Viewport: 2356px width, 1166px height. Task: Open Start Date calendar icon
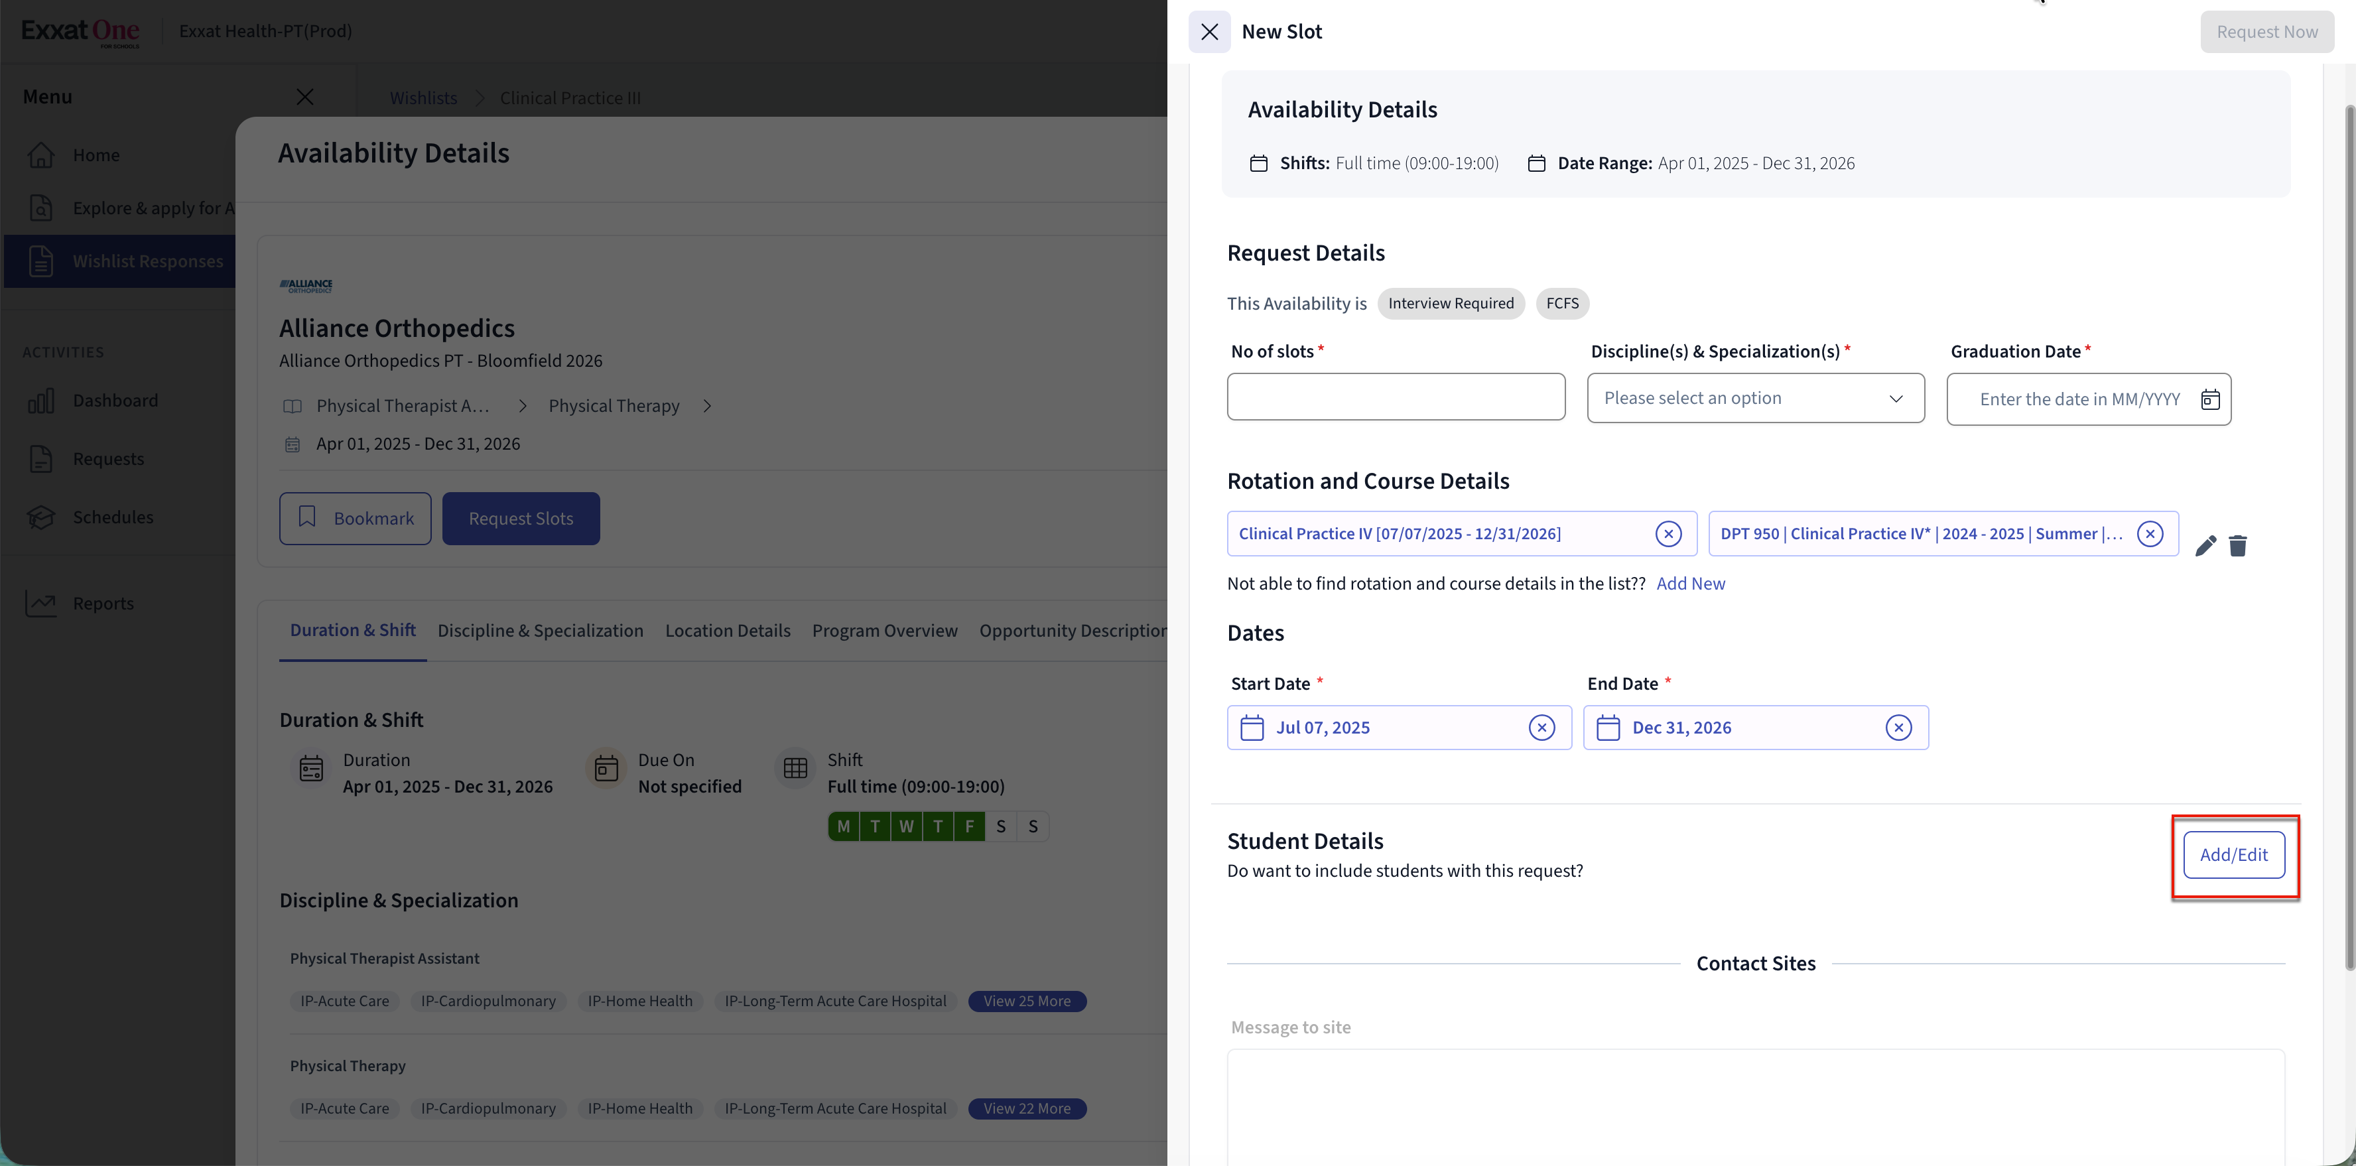[1251, 728]
